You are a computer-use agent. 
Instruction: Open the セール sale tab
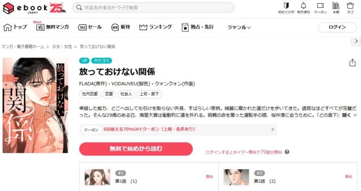point(90,27)
